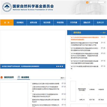
Task: Open the 政策法规 menu item
Action: point(34,23)
